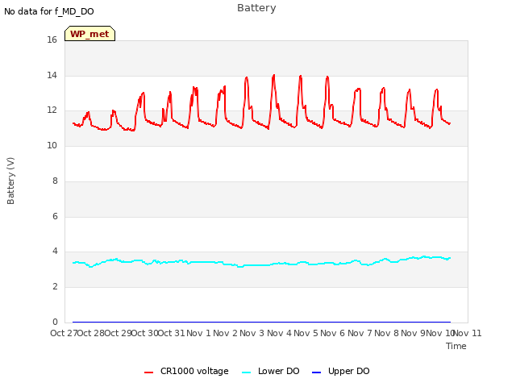Click the Nov 1 x-axis tick label
This screenshot has width=516, height=387.
point(198,333)
